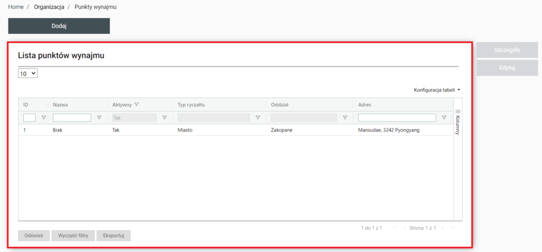542x252 pixels.
Task: Click the Organizacja breadcrumb link
Action: [49, 7]
